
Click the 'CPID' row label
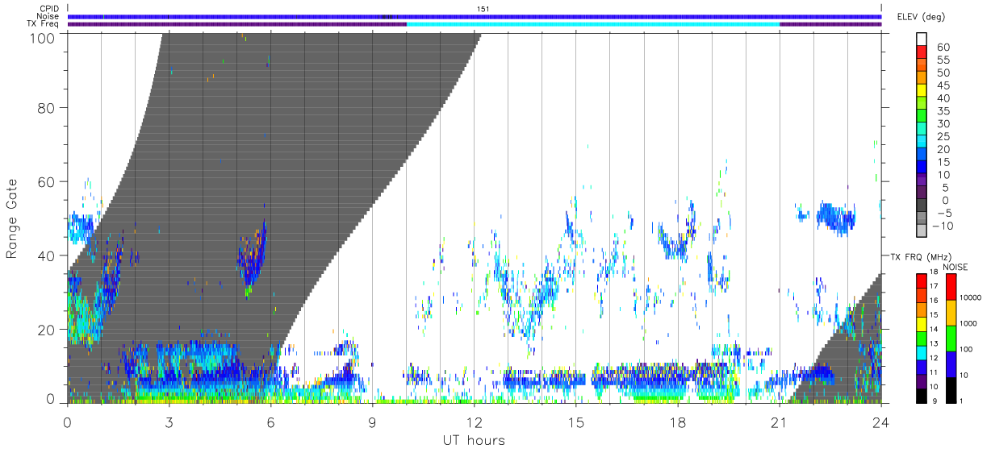48,9
